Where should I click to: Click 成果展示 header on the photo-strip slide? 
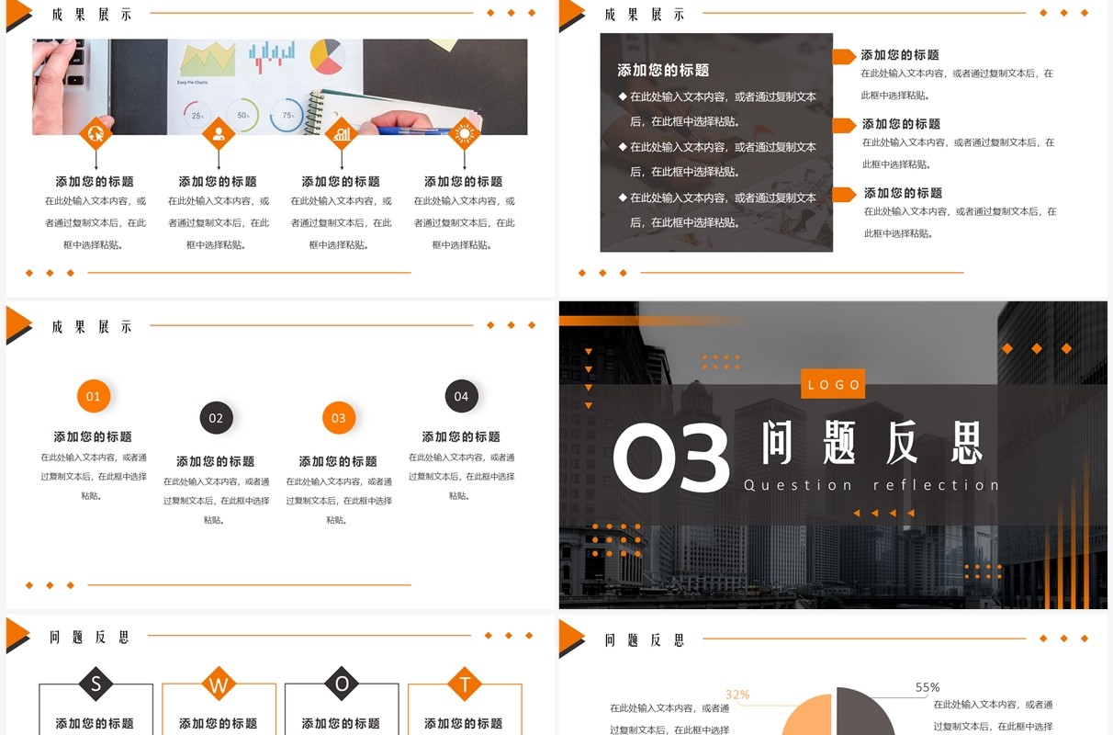(x=92, y=15)
